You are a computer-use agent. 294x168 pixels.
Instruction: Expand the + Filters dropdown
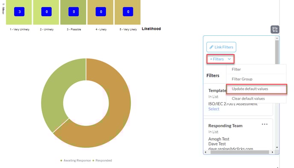point(220,59)
